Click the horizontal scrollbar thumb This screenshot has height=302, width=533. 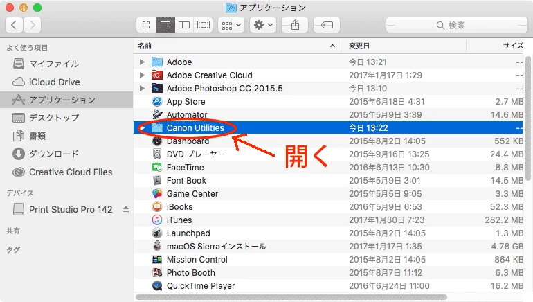pos(291,297)
